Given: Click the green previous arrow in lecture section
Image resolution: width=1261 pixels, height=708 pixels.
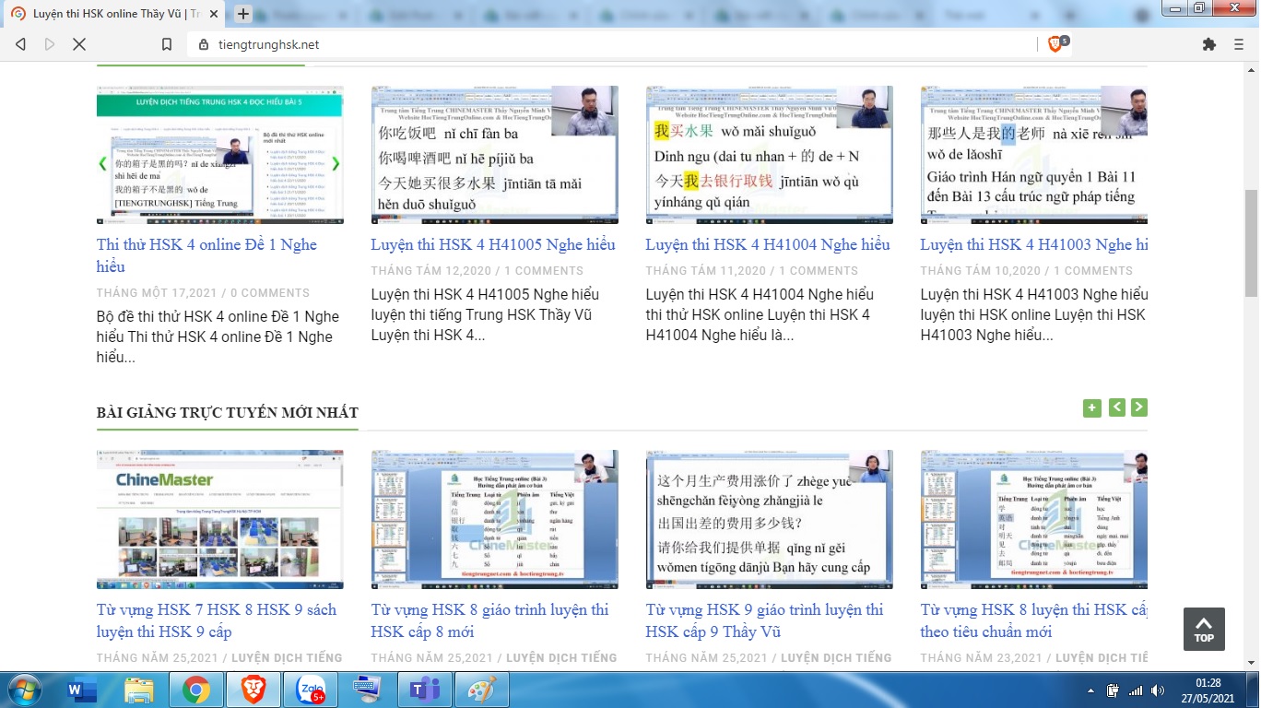Looking at the screenshot, I should 1116,407.
